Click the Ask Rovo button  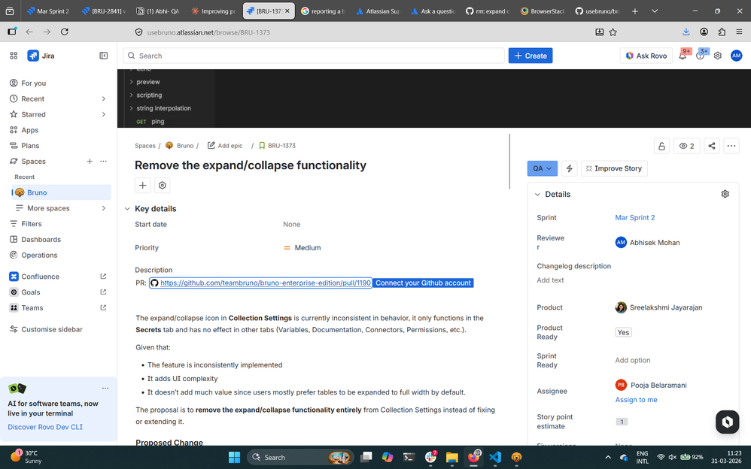pos(646,56)
